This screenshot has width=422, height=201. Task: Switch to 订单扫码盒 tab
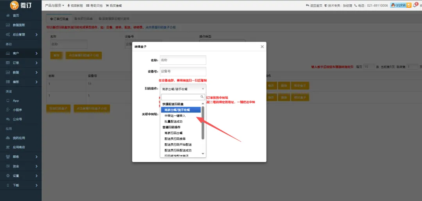59,19
